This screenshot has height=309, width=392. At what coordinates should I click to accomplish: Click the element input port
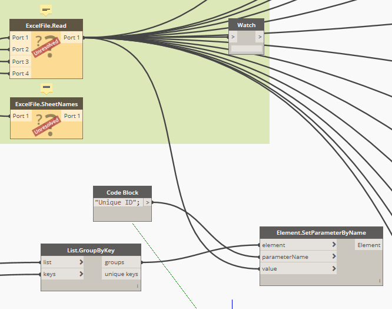click(x=298, y=245)
